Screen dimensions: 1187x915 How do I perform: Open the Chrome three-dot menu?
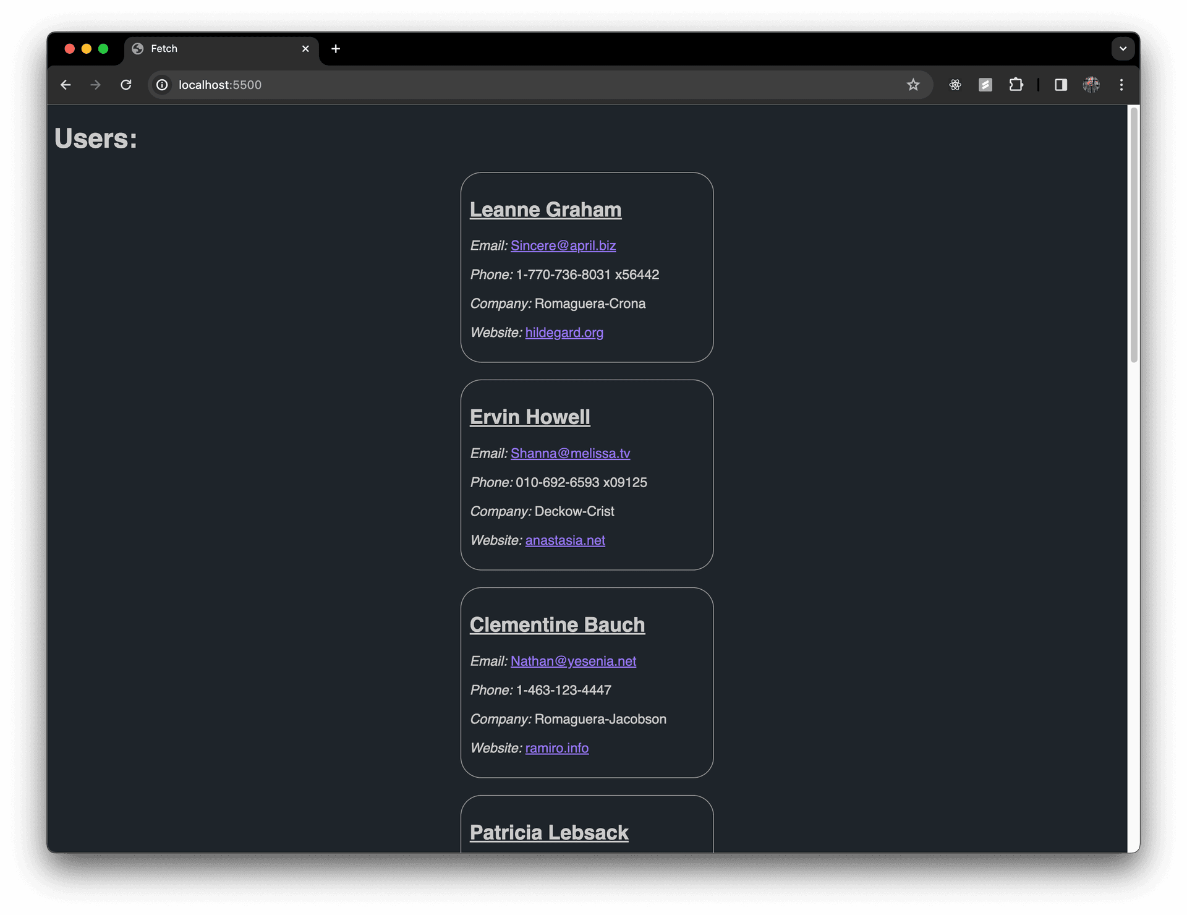[1121, 85]
